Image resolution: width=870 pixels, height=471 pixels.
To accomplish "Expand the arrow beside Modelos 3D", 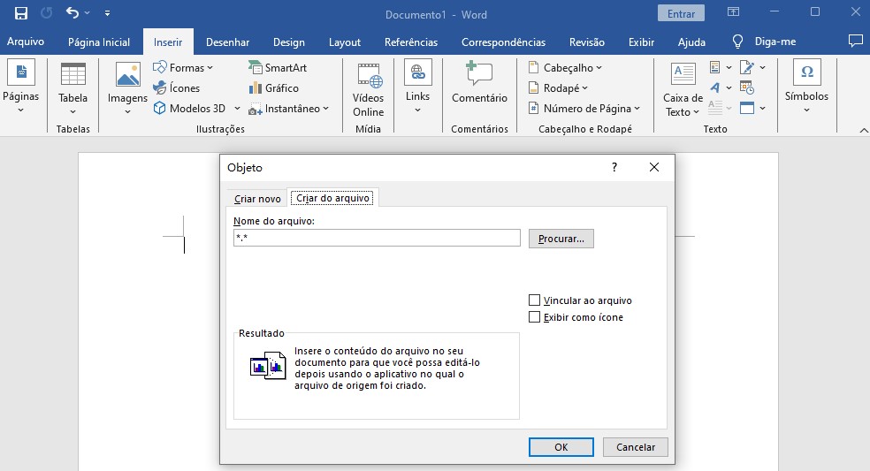I will pos(237,108).
